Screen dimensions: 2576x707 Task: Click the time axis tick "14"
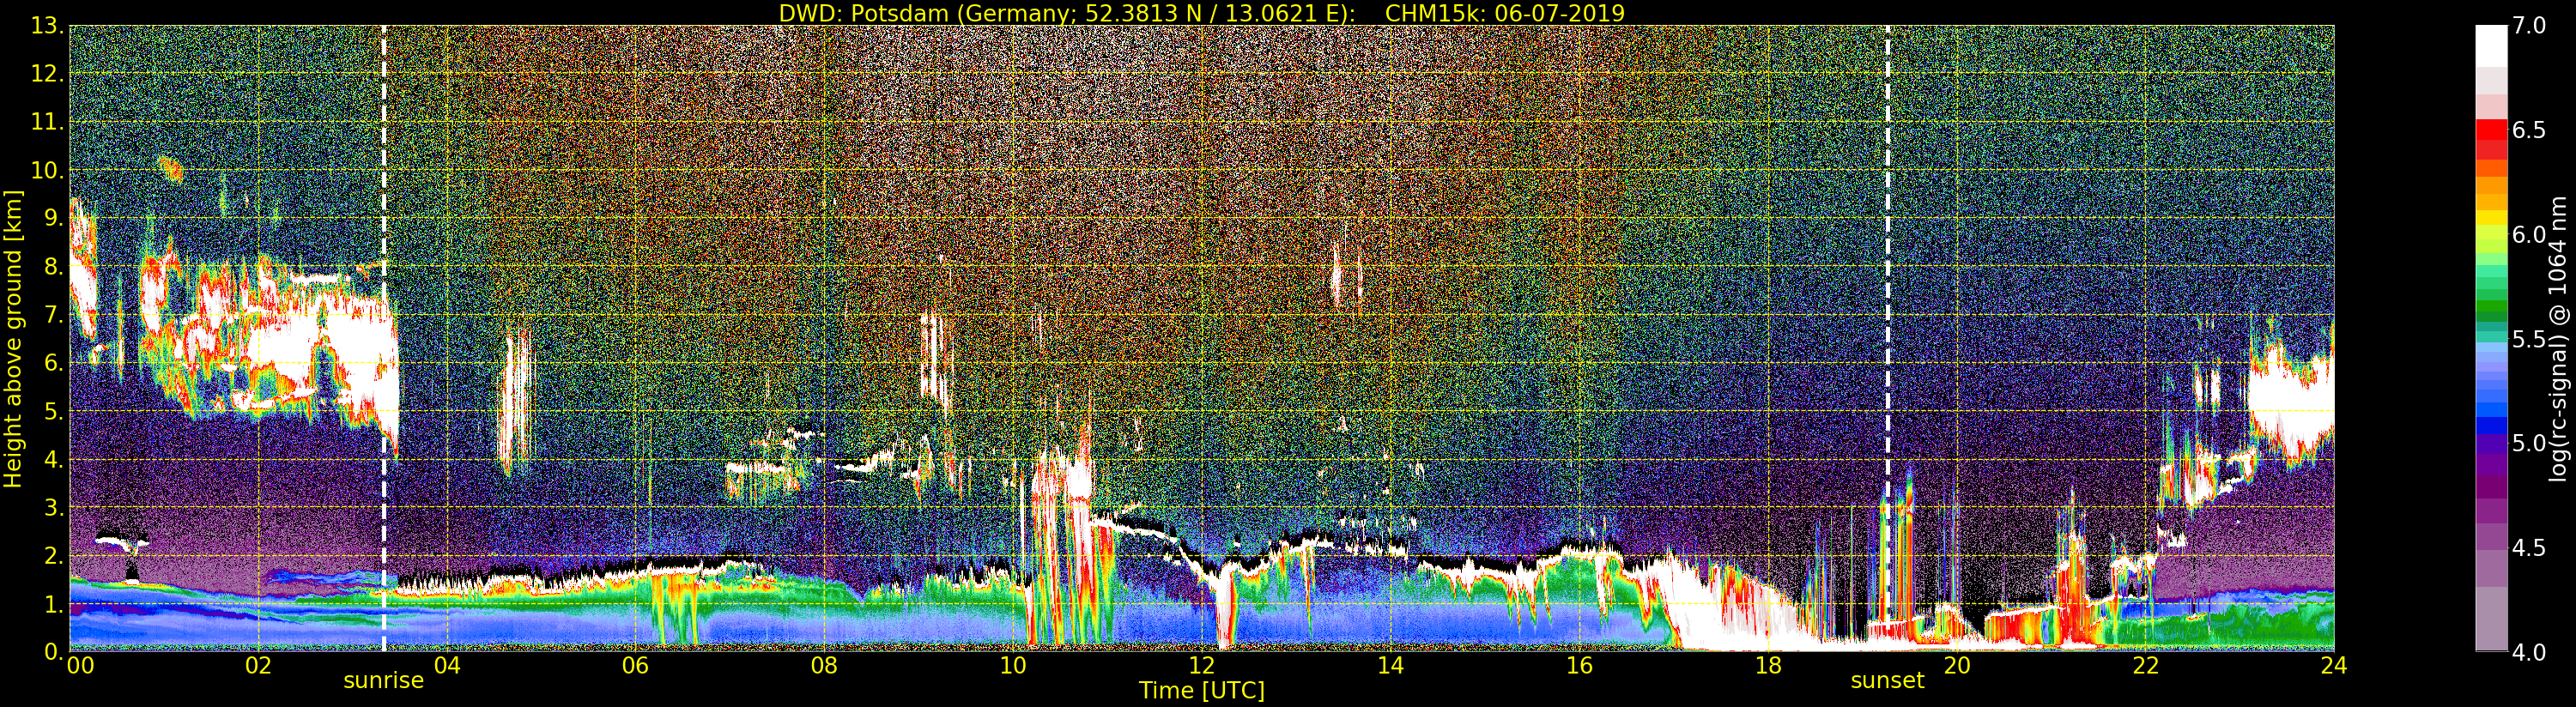point(1390,666)
